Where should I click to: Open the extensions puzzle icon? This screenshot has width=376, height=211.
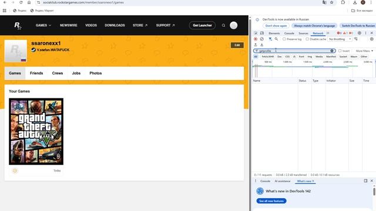(343, 2)
